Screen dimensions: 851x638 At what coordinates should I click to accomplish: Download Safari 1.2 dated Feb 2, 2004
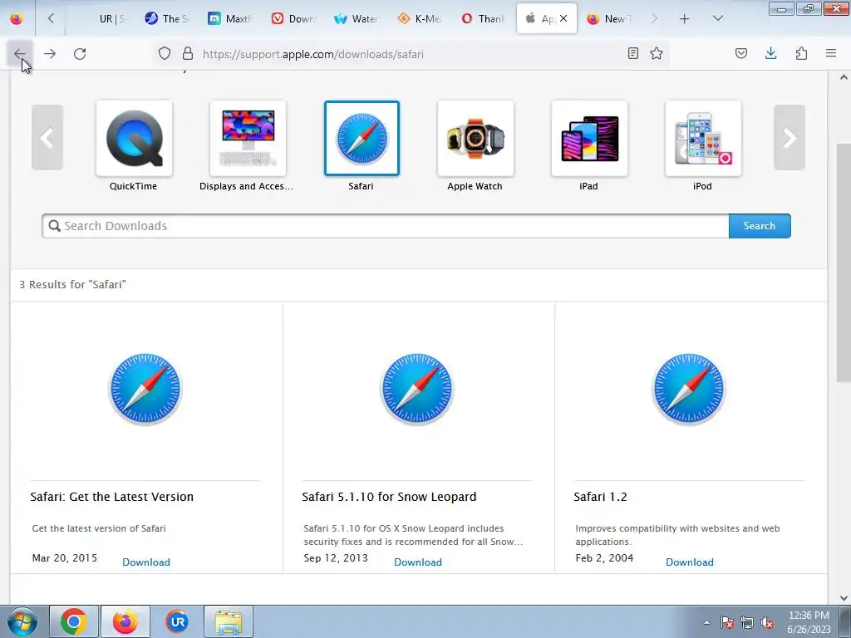(x=690, y=562)
